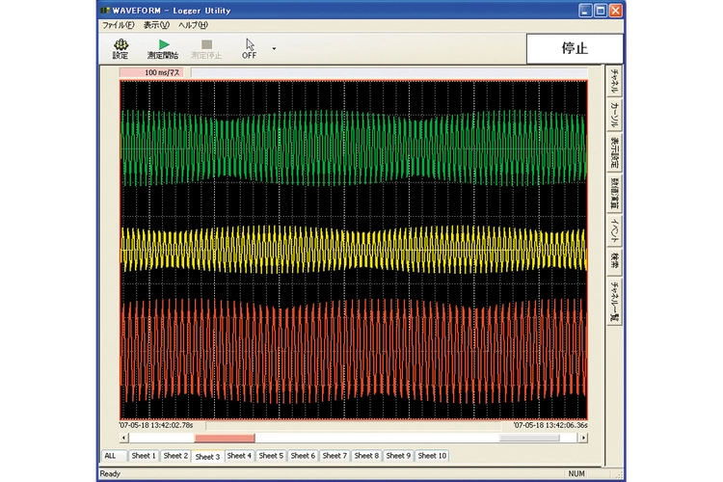Open the 数値演算 side tab
This screenshot has height=482, width=723.
[x=615, y=193]
